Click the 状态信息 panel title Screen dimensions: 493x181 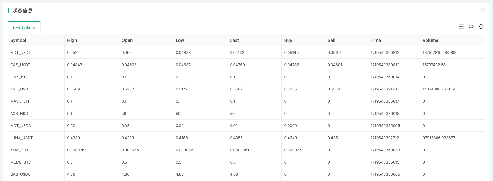22,11
